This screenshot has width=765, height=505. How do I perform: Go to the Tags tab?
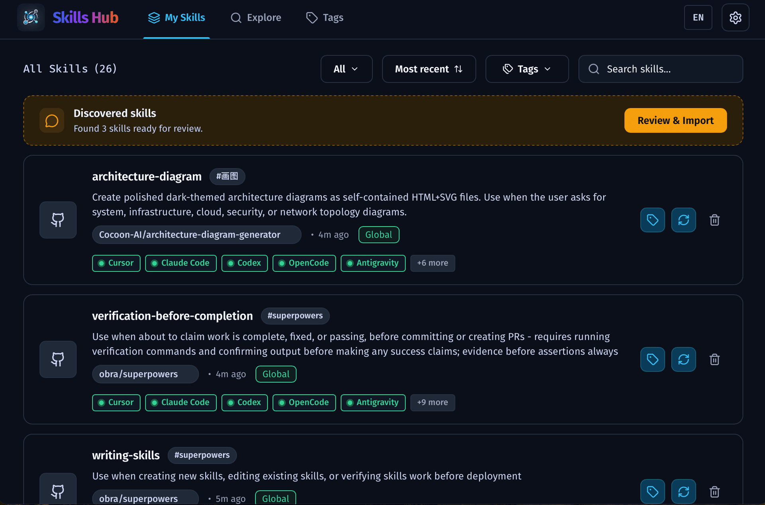click(x=325, y=18)
